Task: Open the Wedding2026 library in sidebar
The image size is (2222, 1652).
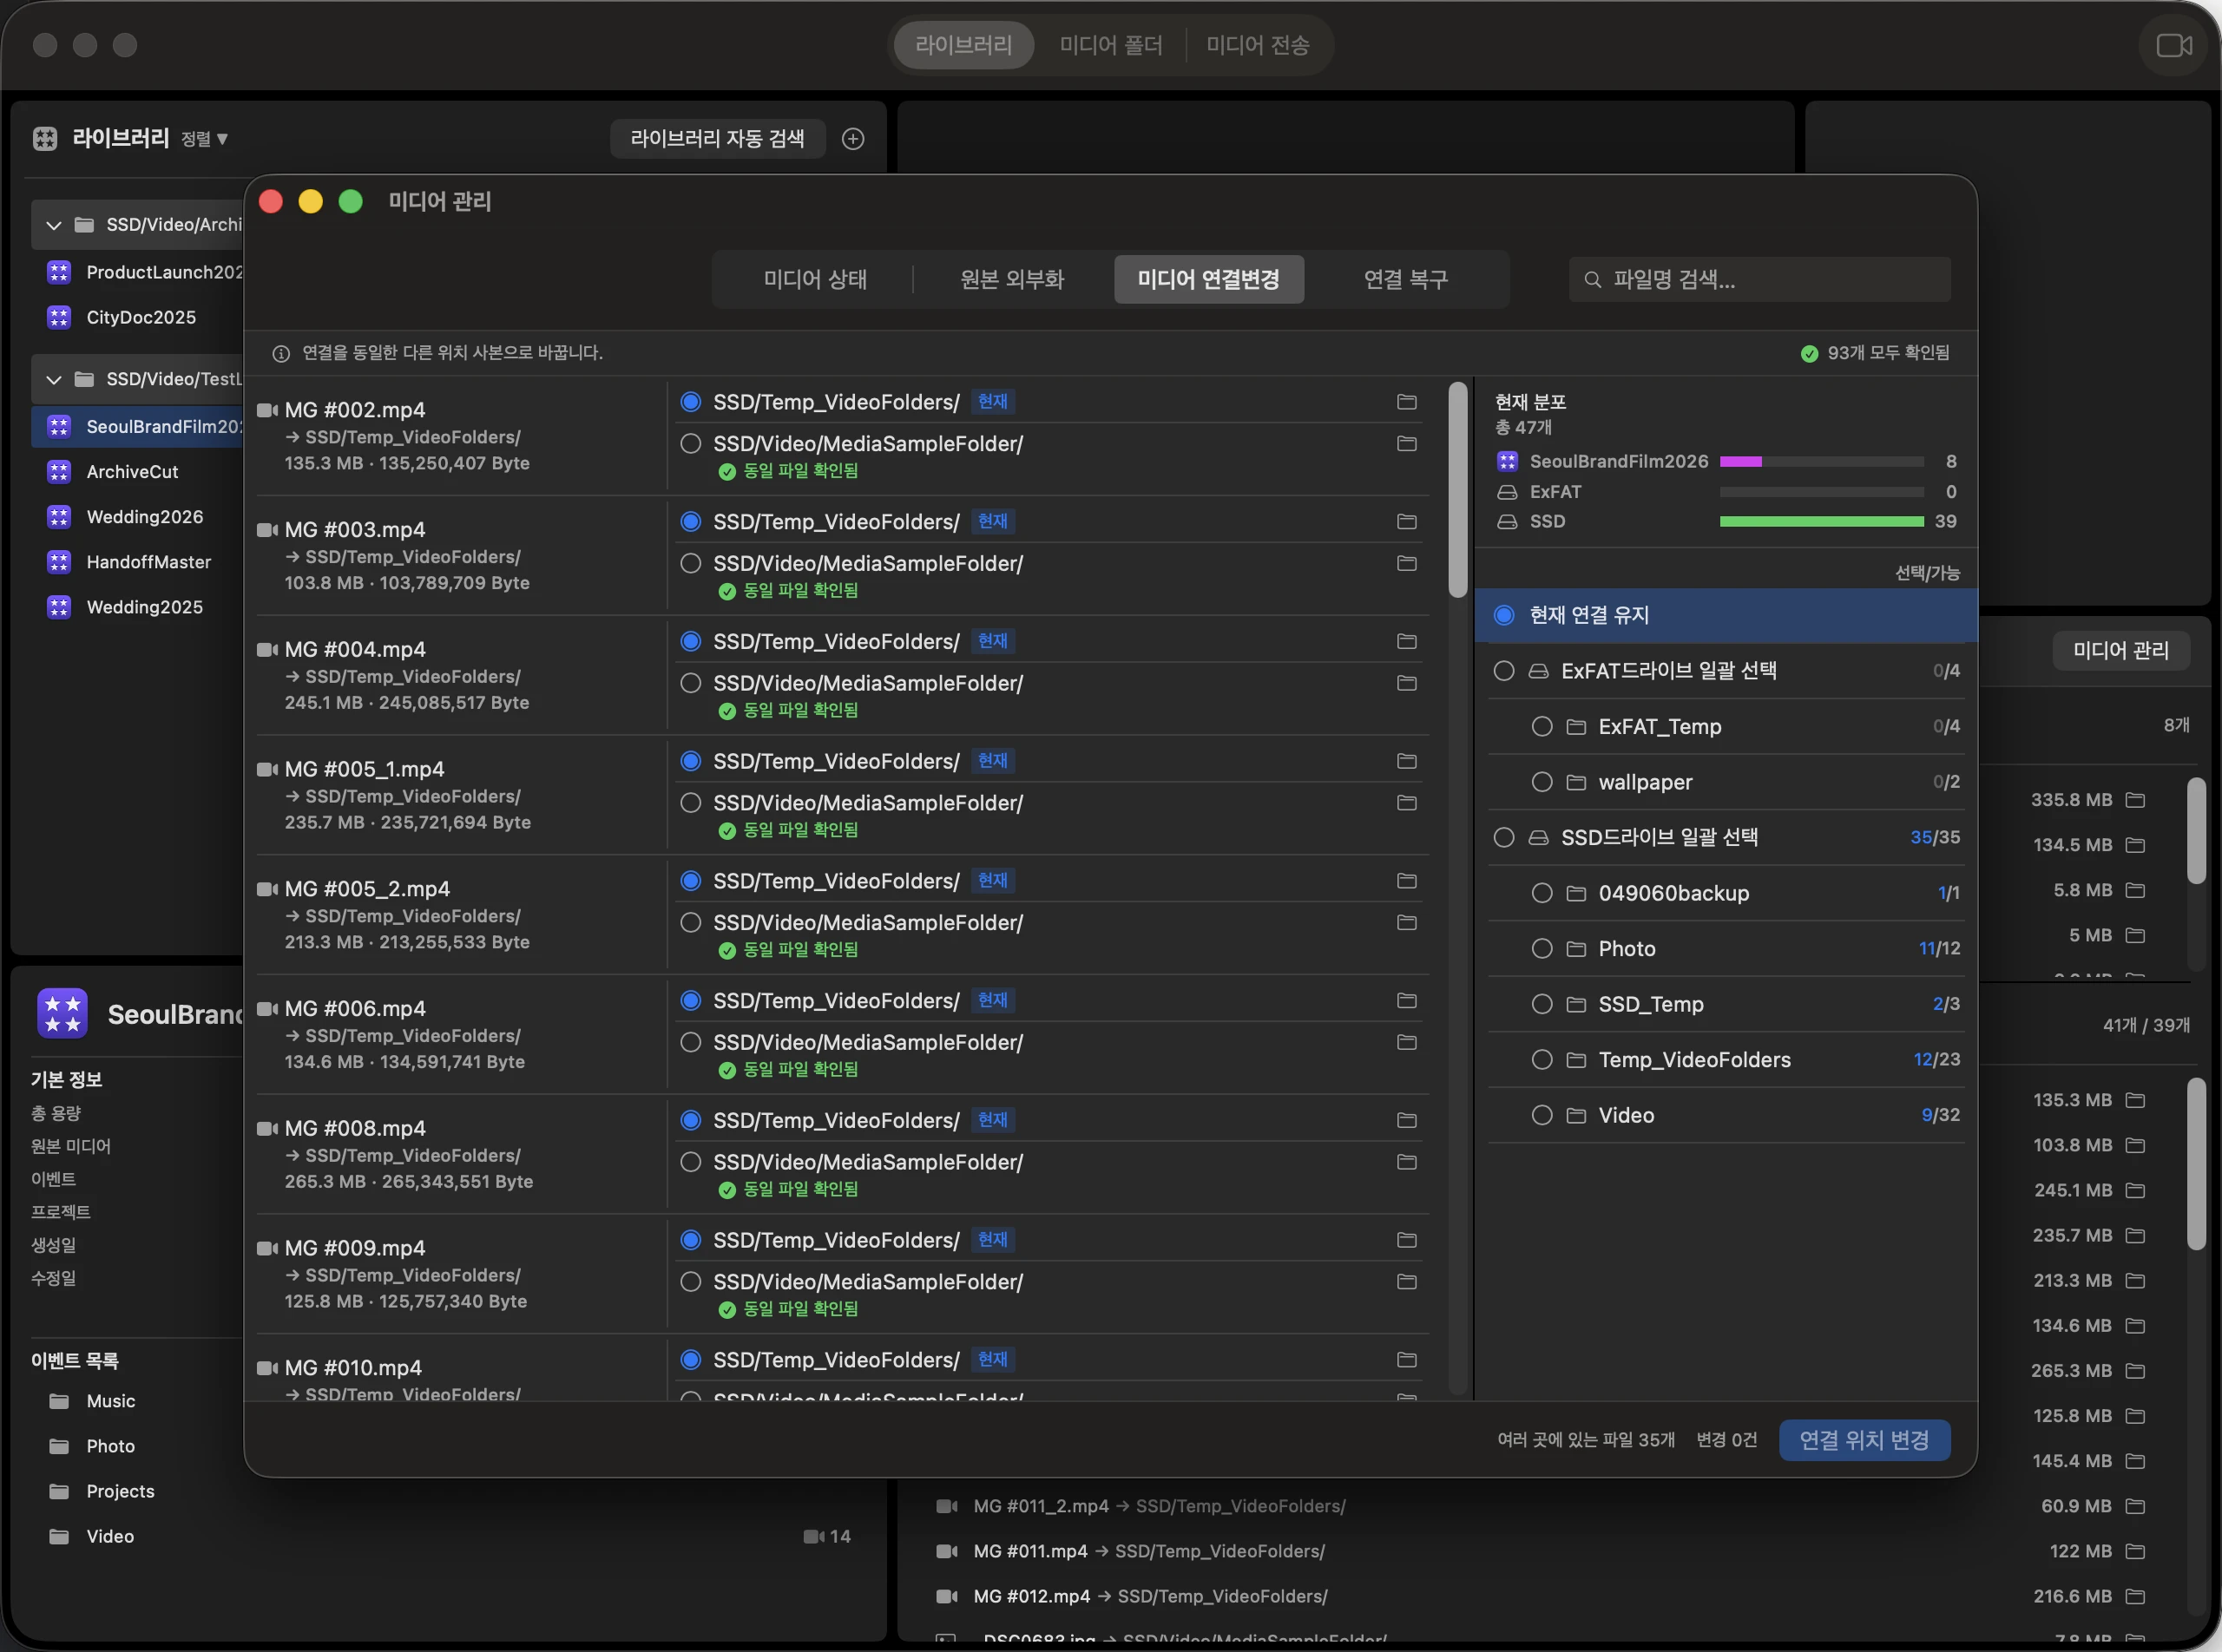Action: pyautogui.click(x=145, y=517)
